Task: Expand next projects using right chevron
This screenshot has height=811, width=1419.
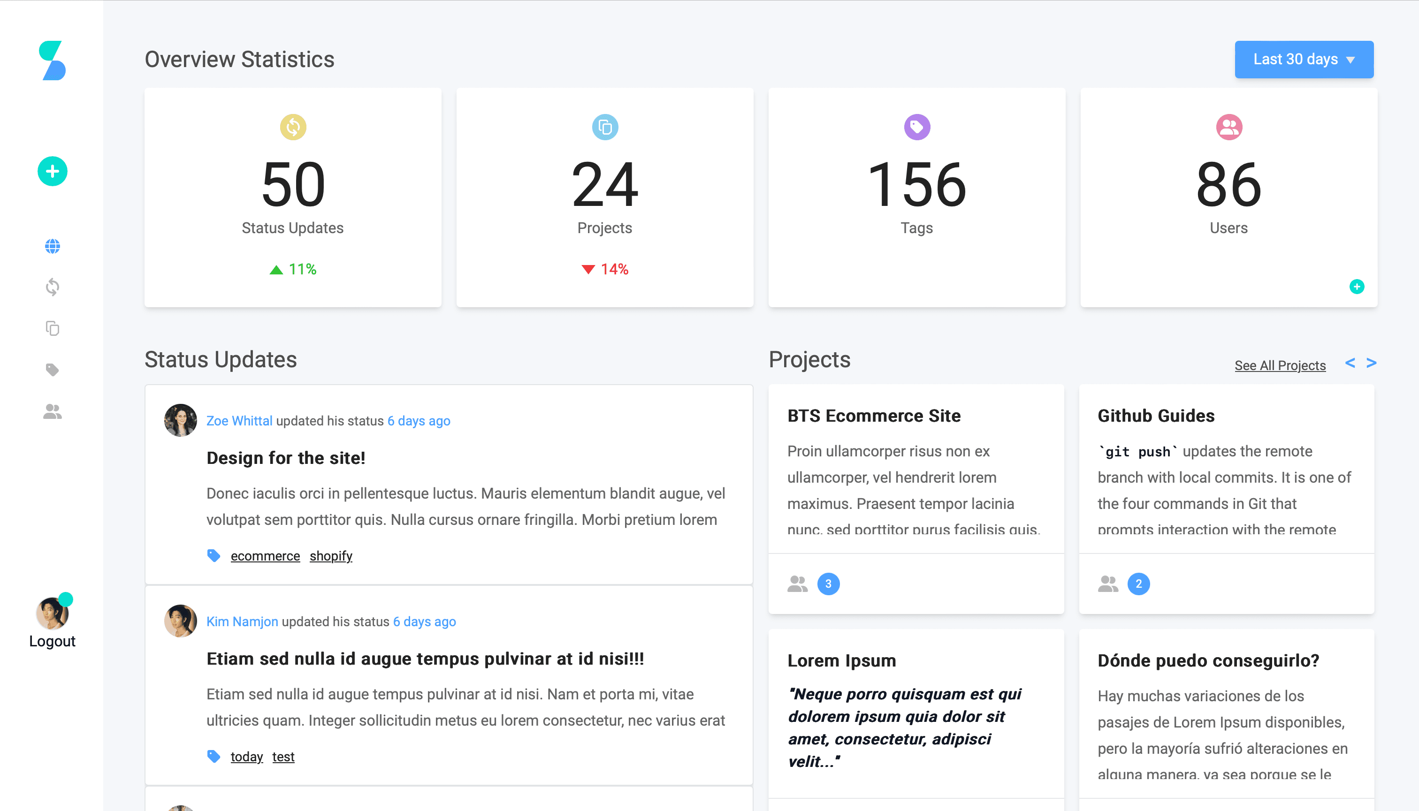Action: point(1371,363)
